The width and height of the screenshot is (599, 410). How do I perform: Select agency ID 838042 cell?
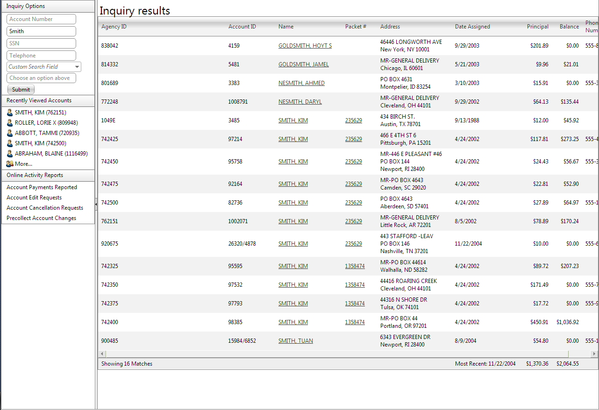110,46
